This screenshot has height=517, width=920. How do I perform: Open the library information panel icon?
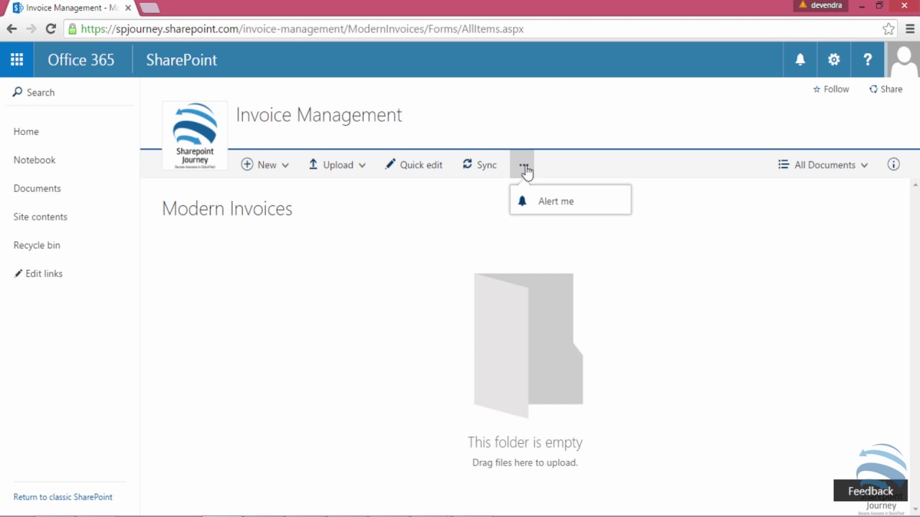pos(893,164)
